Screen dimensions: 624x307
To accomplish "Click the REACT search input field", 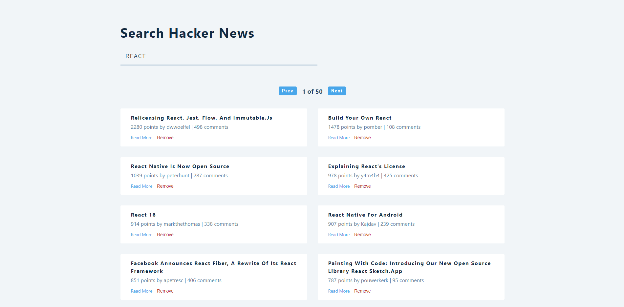I will (219, 56).
